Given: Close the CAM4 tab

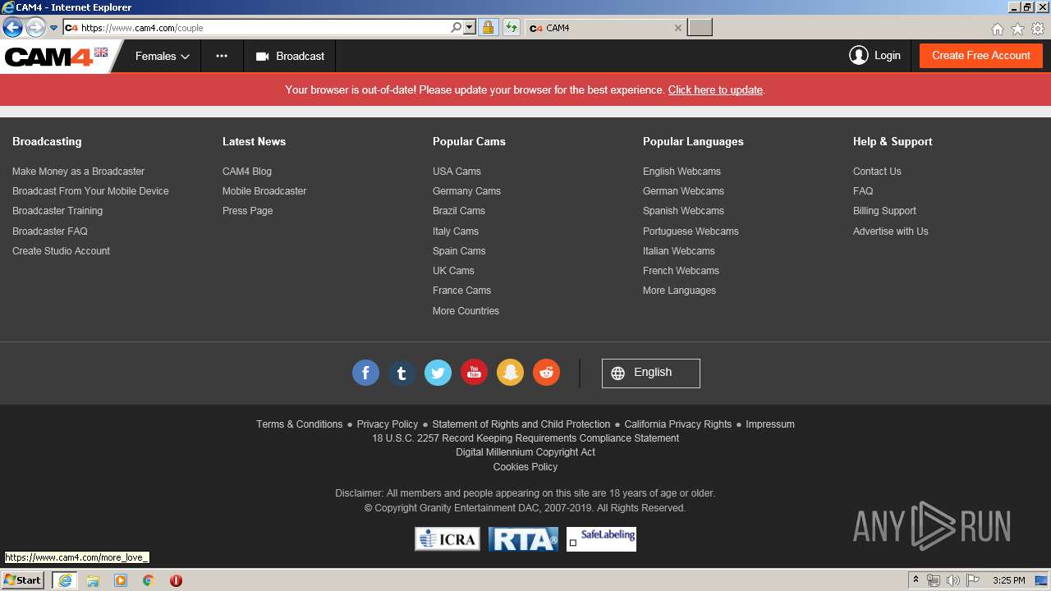Looking at the screenshot, I should 677,28.
